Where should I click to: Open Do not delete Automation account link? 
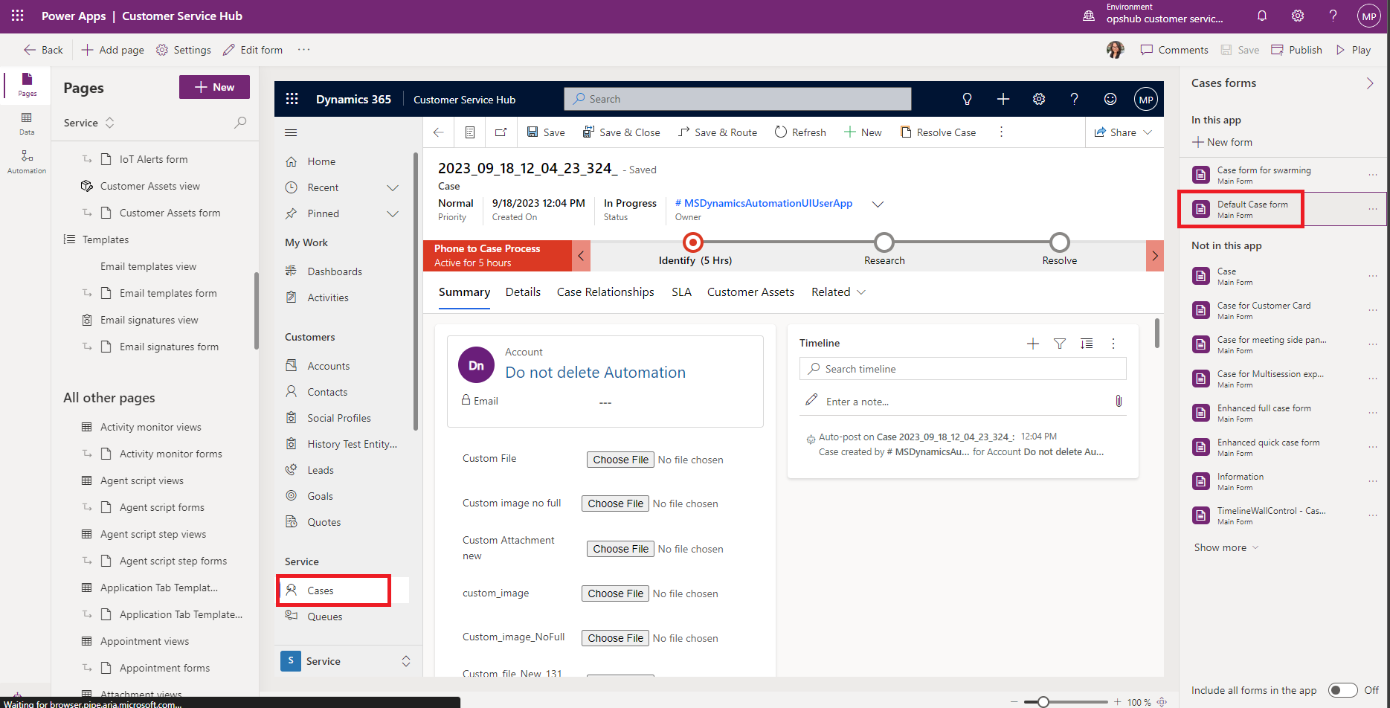point(595,373)
